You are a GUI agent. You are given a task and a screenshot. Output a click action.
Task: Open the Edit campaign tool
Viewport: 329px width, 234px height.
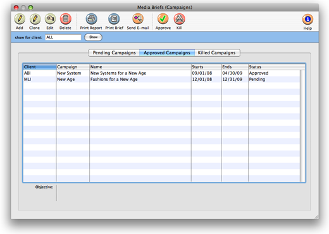coord(50,19)
